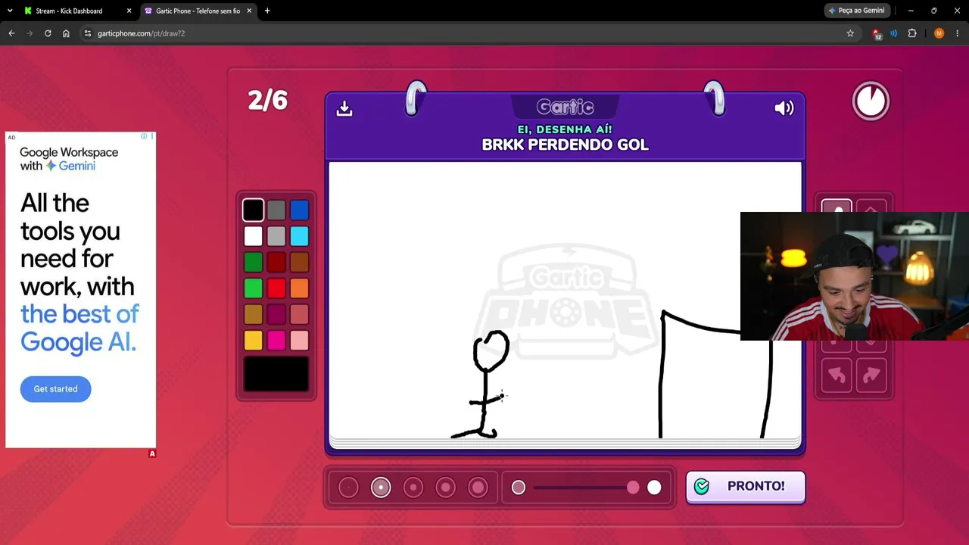
Task: Pick the dark gray color swatch
Action: point(276,210)
